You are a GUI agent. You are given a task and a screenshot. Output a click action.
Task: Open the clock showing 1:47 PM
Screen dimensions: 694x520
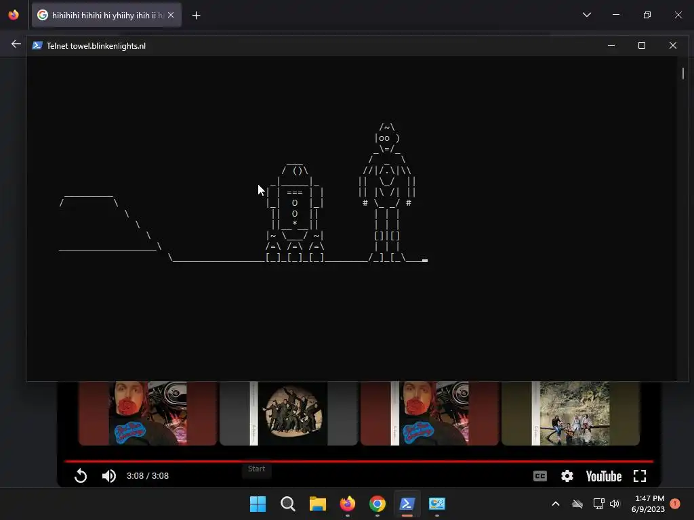click(x=648, y=504)
